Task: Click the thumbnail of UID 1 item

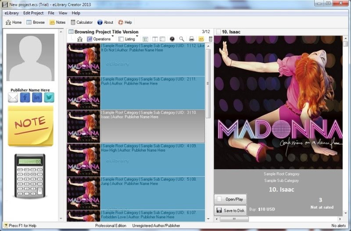Action: (x=83, y=60)
